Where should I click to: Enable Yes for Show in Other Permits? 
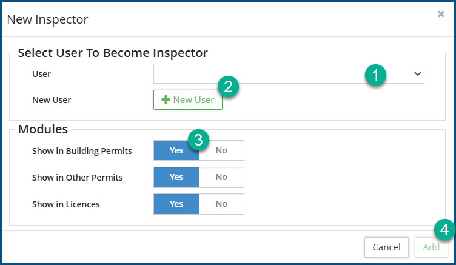click(176, 177)
